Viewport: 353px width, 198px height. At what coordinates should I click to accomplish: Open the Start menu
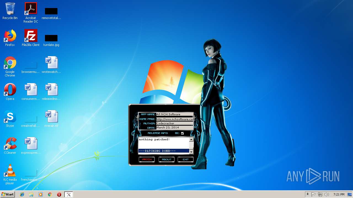tap(7, 194)
